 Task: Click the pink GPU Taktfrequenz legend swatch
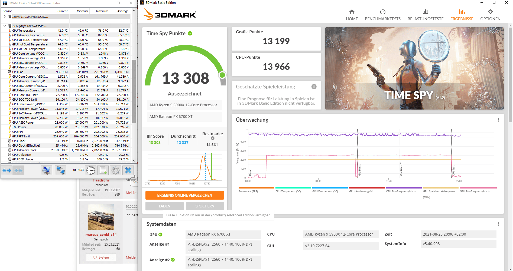tap(478, 188)
